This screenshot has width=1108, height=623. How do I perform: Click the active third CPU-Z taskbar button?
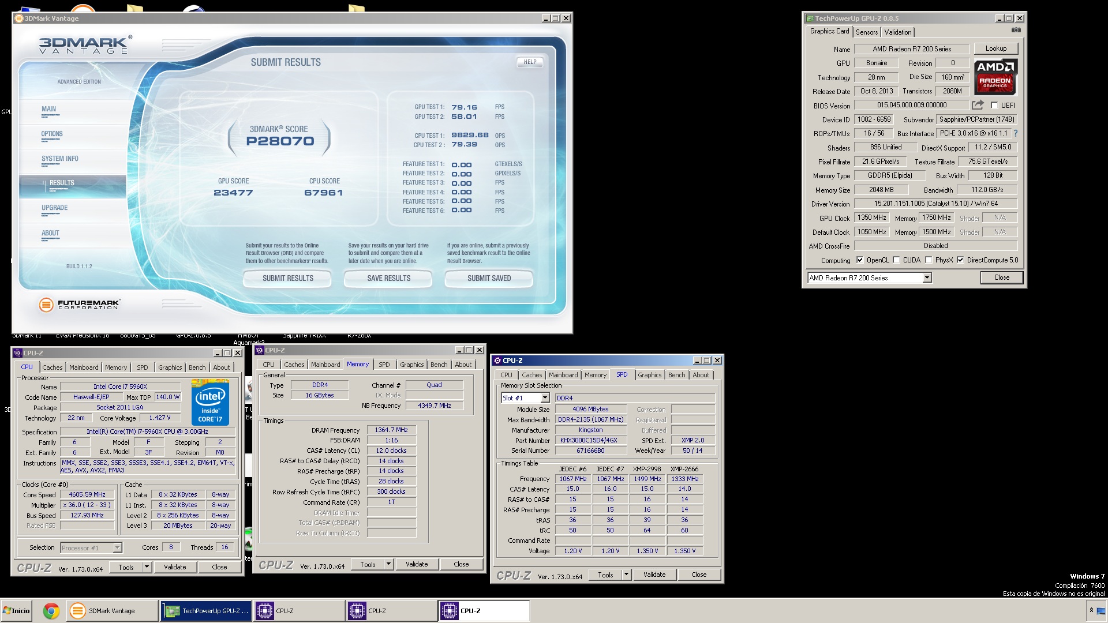pos(484,611)
